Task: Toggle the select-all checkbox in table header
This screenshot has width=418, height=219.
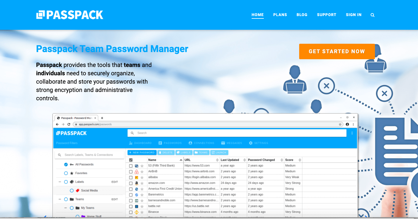Action: 131,160
